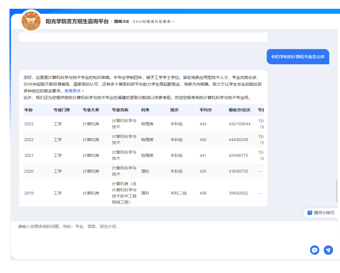340x273 pixels.
Task: Click the 平均分 column header
Action: click(x=206, y=110)
